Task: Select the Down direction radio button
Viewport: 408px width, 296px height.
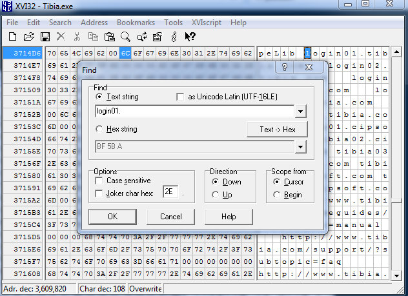Action: (x=215, y=182)
